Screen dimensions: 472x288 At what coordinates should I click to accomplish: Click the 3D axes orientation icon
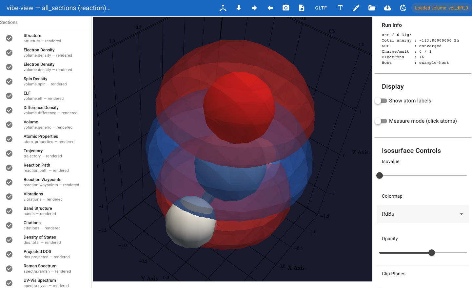click(223, 8)
